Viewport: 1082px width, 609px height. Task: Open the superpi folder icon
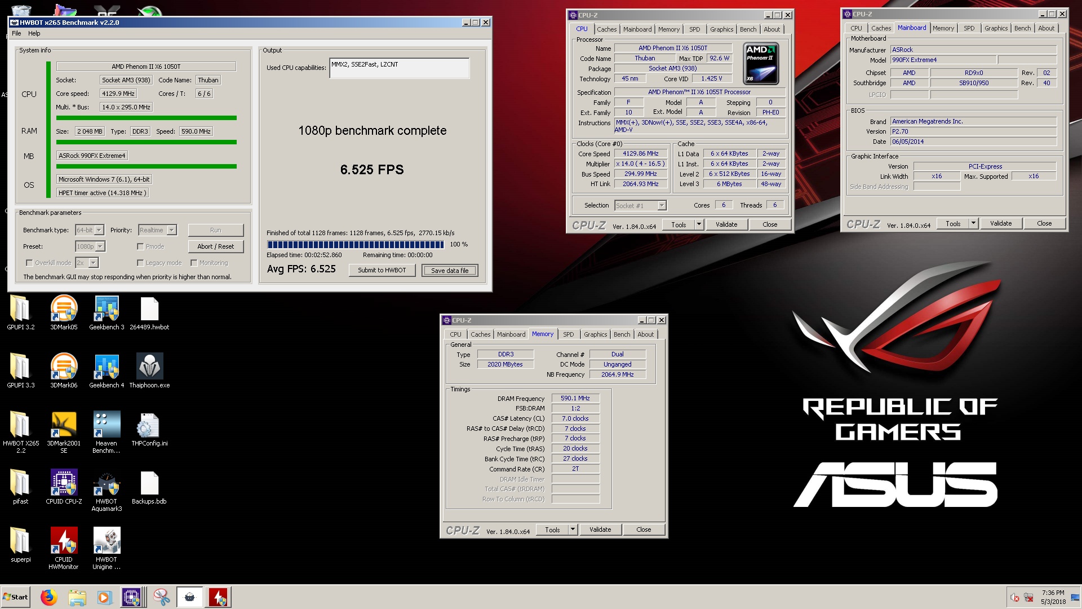[x=20, y=544]
